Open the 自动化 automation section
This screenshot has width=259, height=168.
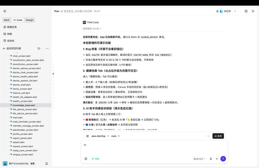(x=9, y=40)
